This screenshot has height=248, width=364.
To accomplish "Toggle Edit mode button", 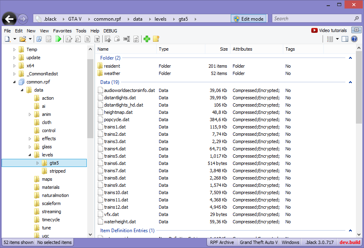I will 249,19.
